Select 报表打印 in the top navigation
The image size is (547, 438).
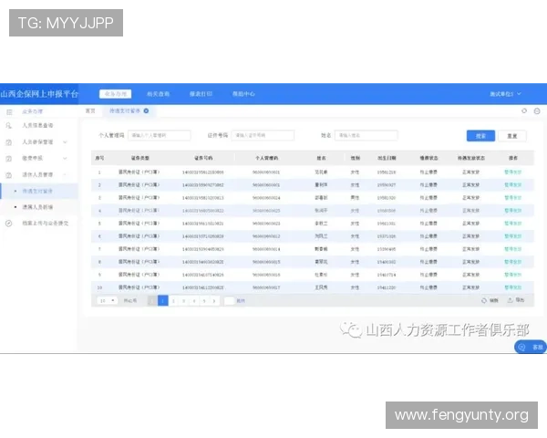201,94
